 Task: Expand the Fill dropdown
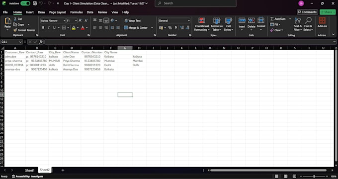pyautogui.click(x=279, y=24)
